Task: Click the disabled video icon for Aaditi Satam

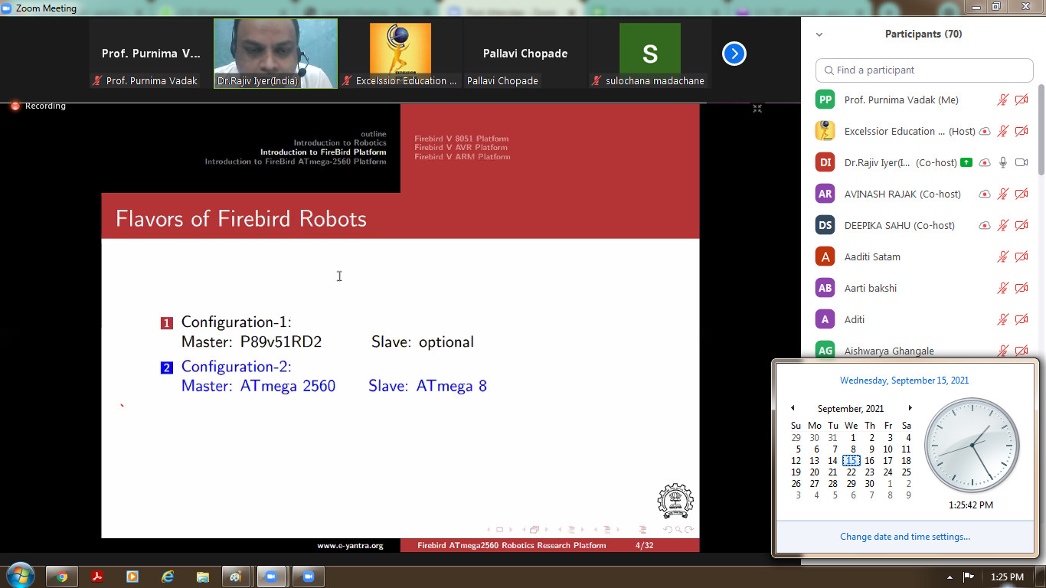Action: 1021,257
